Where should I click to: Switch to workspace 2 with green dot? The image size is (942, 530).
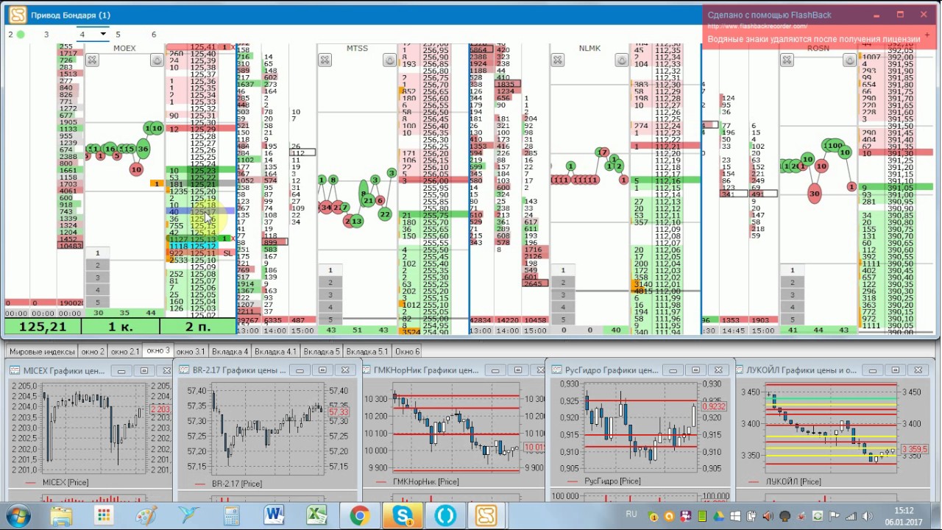pyautogui.click(x=15, y=34)
